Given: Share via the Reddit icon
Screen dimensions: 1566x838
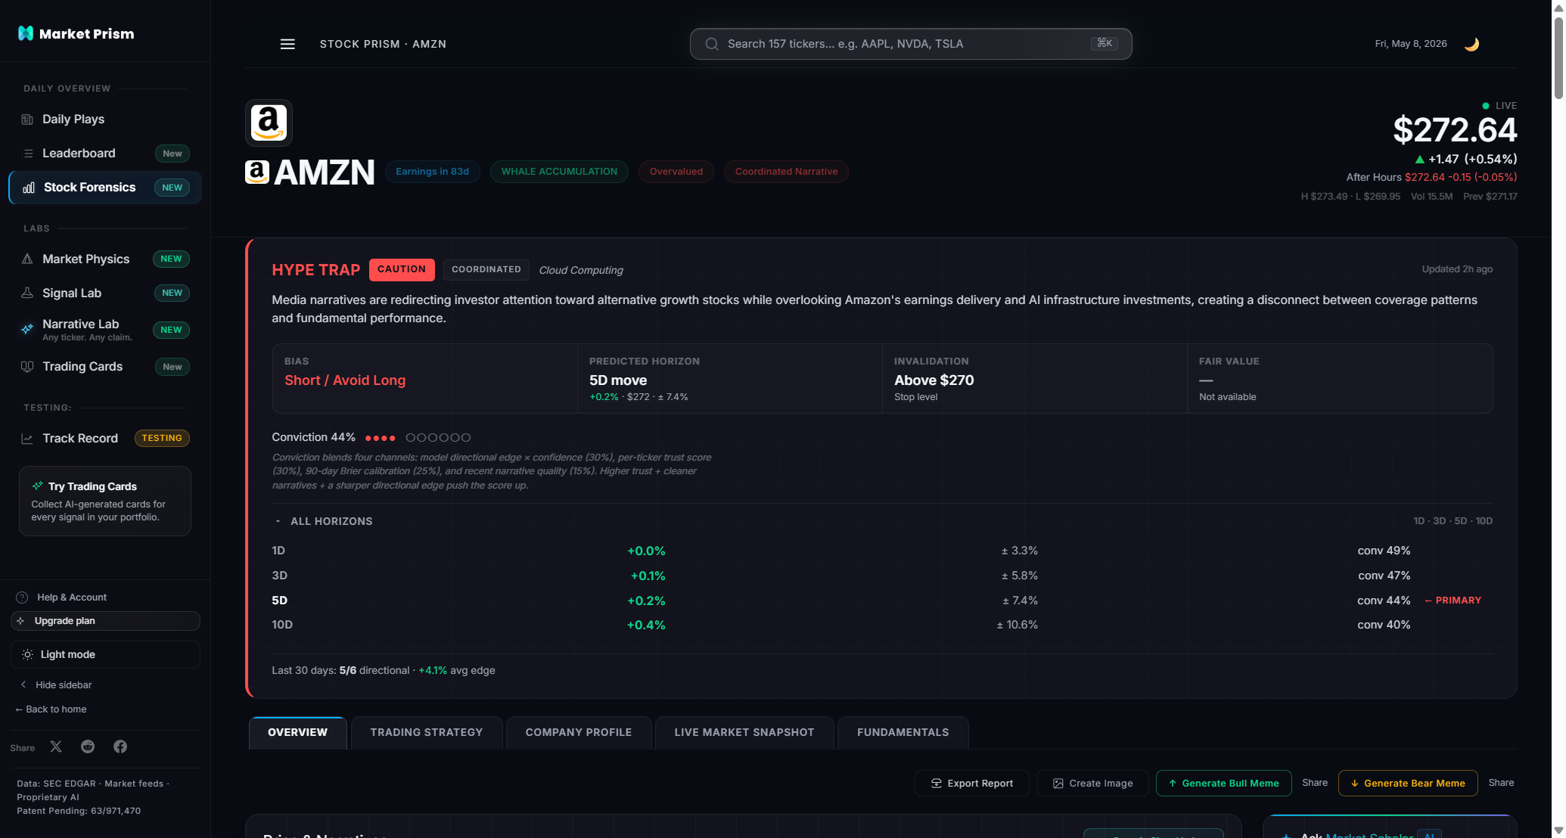Looking at the screenshot, I should [x=88, y=746].
